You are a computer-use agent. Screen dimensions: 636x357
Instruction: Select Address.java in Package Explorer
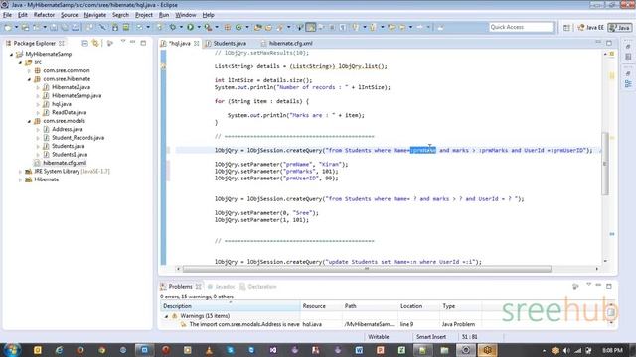pos(67,129)
